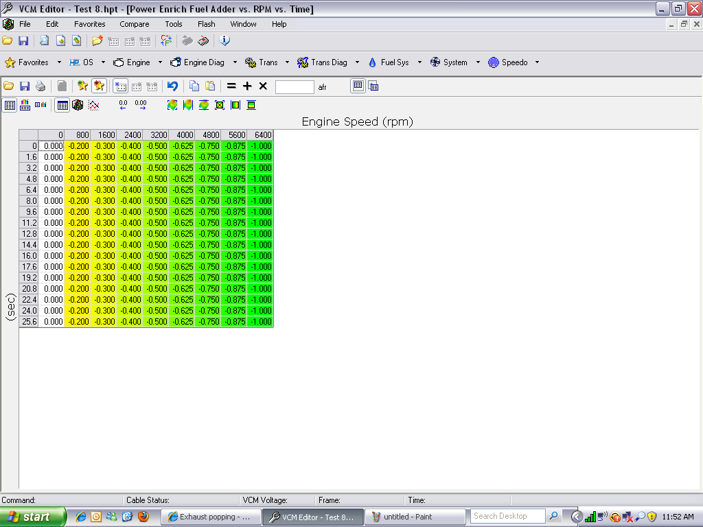The image size is (703, 527).
Task: Expand the Engine dropdown arrow
Action: click(160, 62)
